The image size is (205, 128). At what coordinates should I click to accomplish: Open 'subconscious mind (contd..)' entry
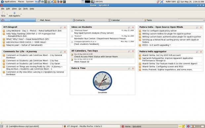(x=26, y=42)
